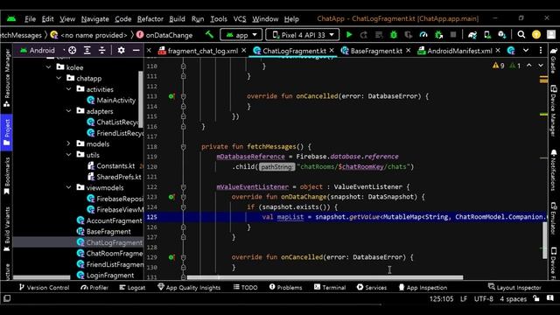560x315 pixels.
Task: Open the yellow account avatar icon
Action: tap(536, 35)
